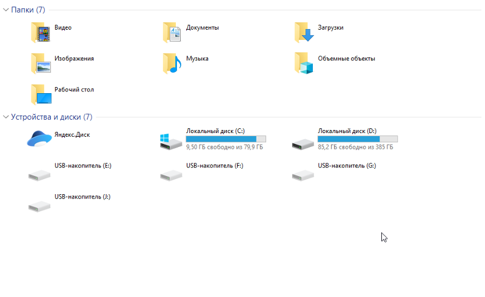Select the USB-накопитель (F:) drive icon
Screen dimensions: 485x297
[171, 175]
